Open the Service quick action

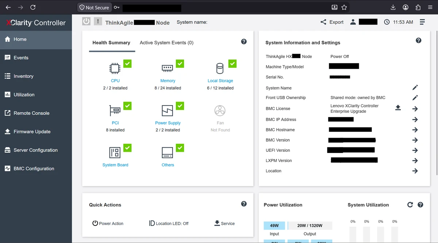coord(224,223)
